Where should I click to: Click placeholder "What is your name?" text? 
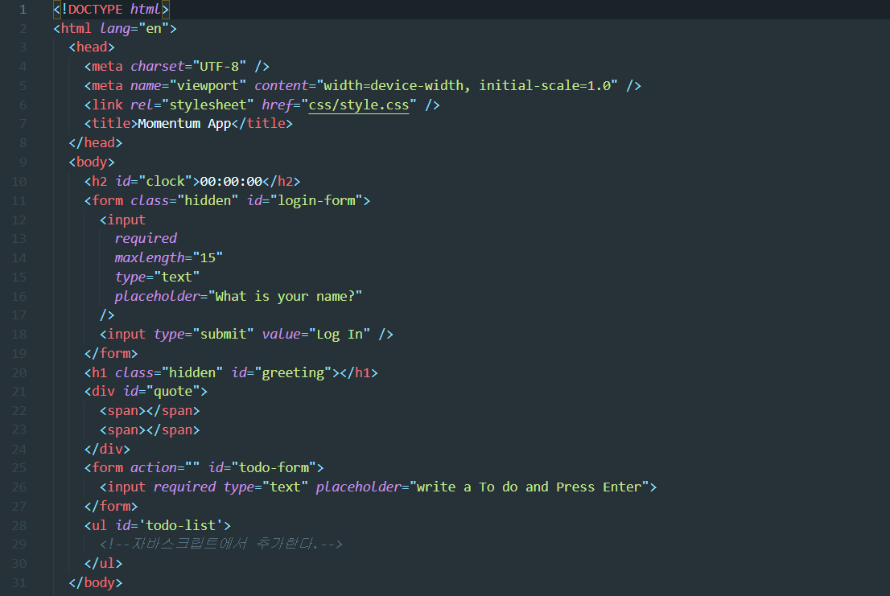click(x=285, y=296)
